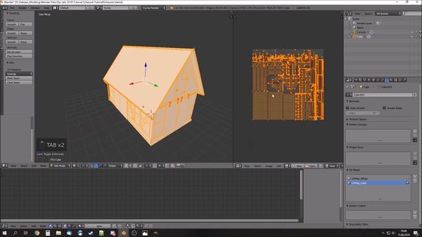Open the Modifiers properties tab
This screenshot has height=237, width=422.
click(x=382, y=80)
